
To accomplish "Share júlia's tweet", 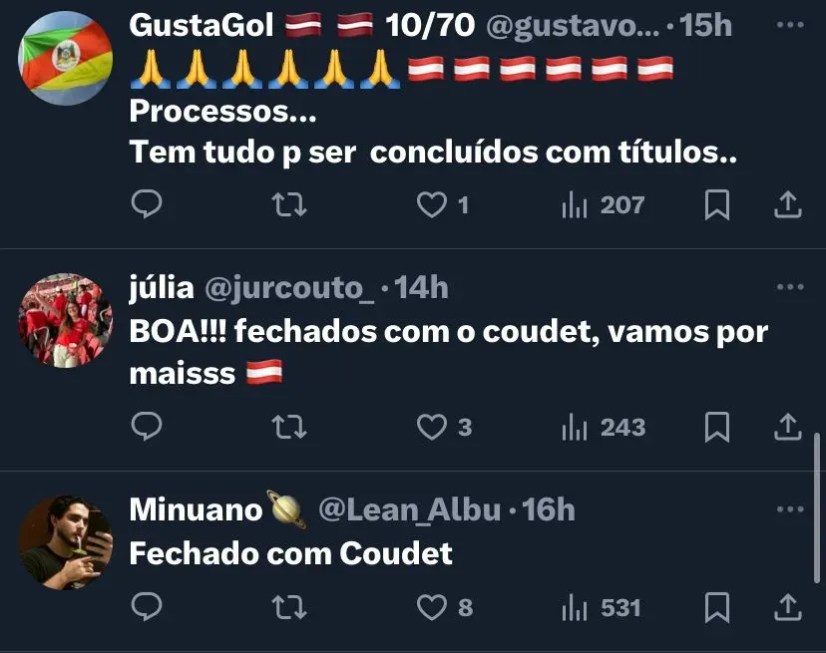I will [x=787, y=427].
